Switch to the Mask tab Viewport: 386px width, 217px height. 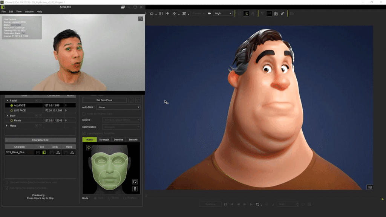(90, 139)
